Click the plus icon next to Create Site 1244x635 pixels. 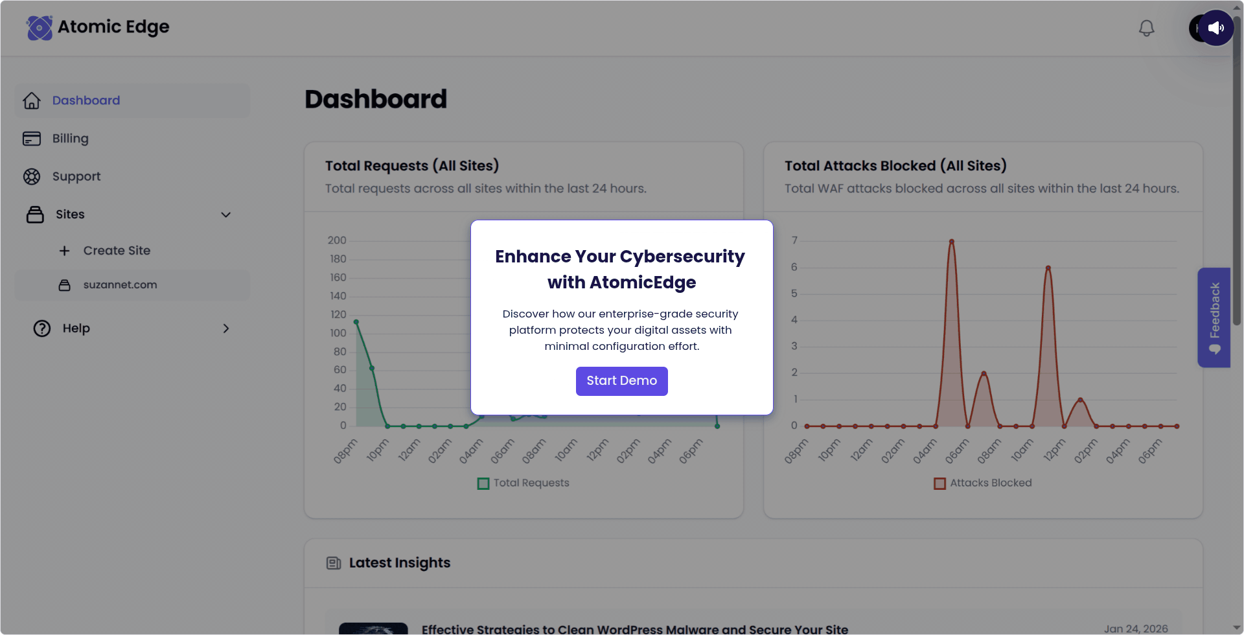pyautogui.click(x=65, y=251)
